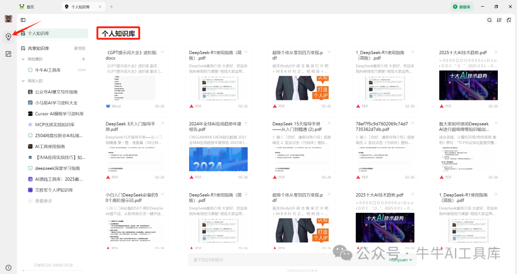
Task: Open the user avatar profile
Action: click(x=8, y=19)
